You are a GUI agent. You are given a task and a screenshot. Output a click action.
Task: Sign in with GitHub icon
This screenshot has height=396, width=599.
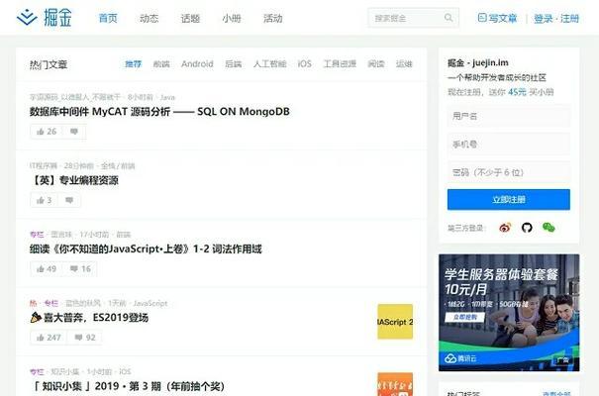point(527,228)
